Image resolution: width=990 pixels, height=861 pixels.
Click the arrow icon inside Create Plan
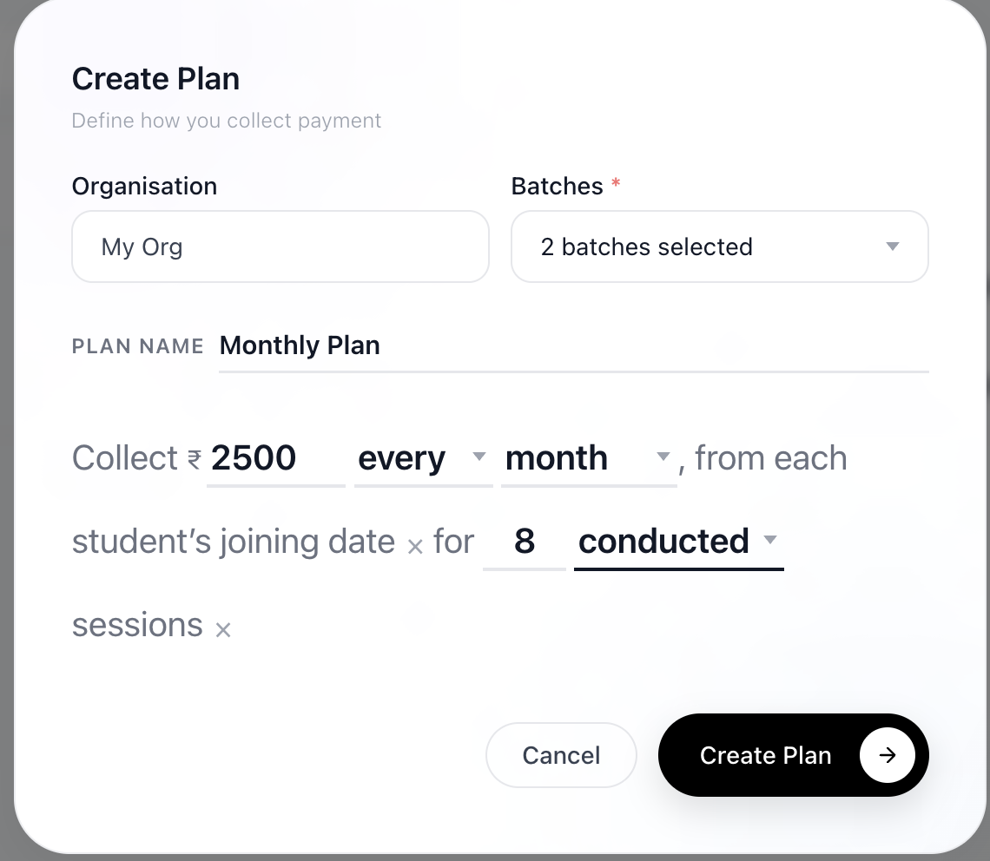pyautogui.click(x=887, y=755)
